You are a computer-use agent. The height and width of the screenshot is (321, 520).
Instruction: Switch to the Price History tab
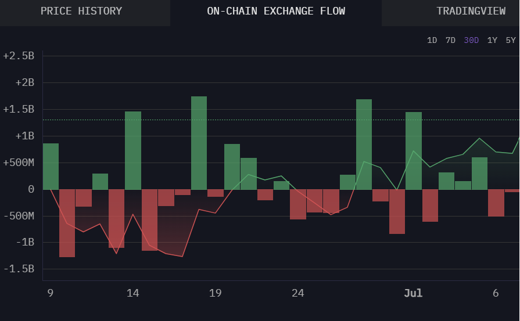coord(81,11)
